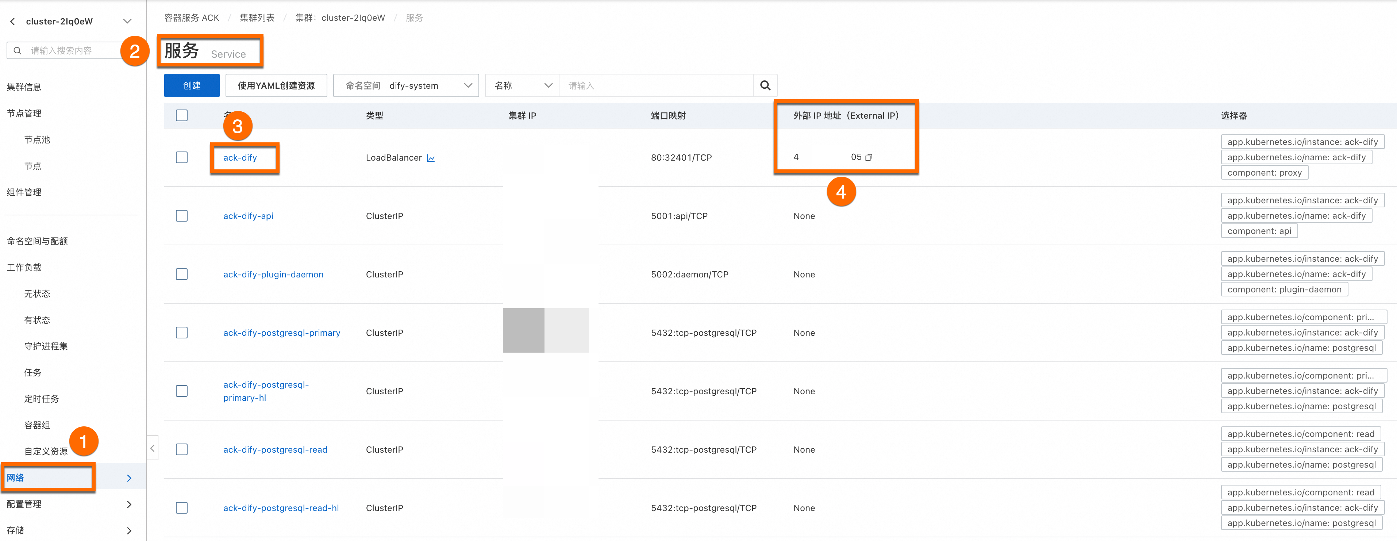Expand the 配置管理 menu chevron
Image resolution: width=1397 pixels, height=541 pixels.
[x=129, y=504]
